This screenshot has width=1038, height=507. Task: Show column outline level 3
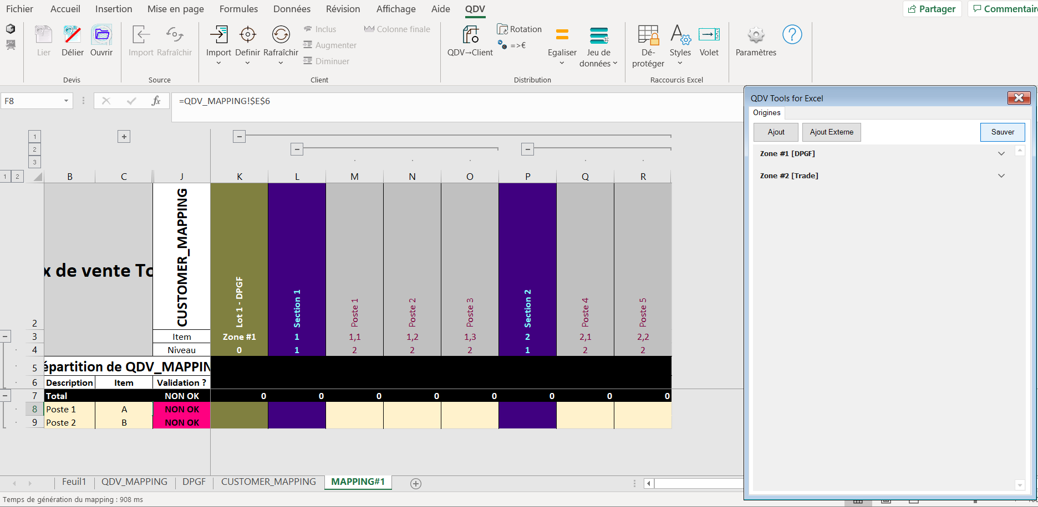point(34,163)
